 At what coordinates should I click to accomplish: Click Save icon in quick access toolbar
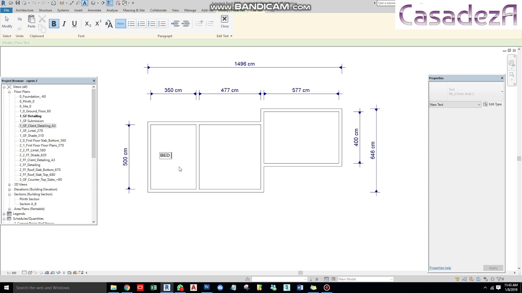click(18, 3)
